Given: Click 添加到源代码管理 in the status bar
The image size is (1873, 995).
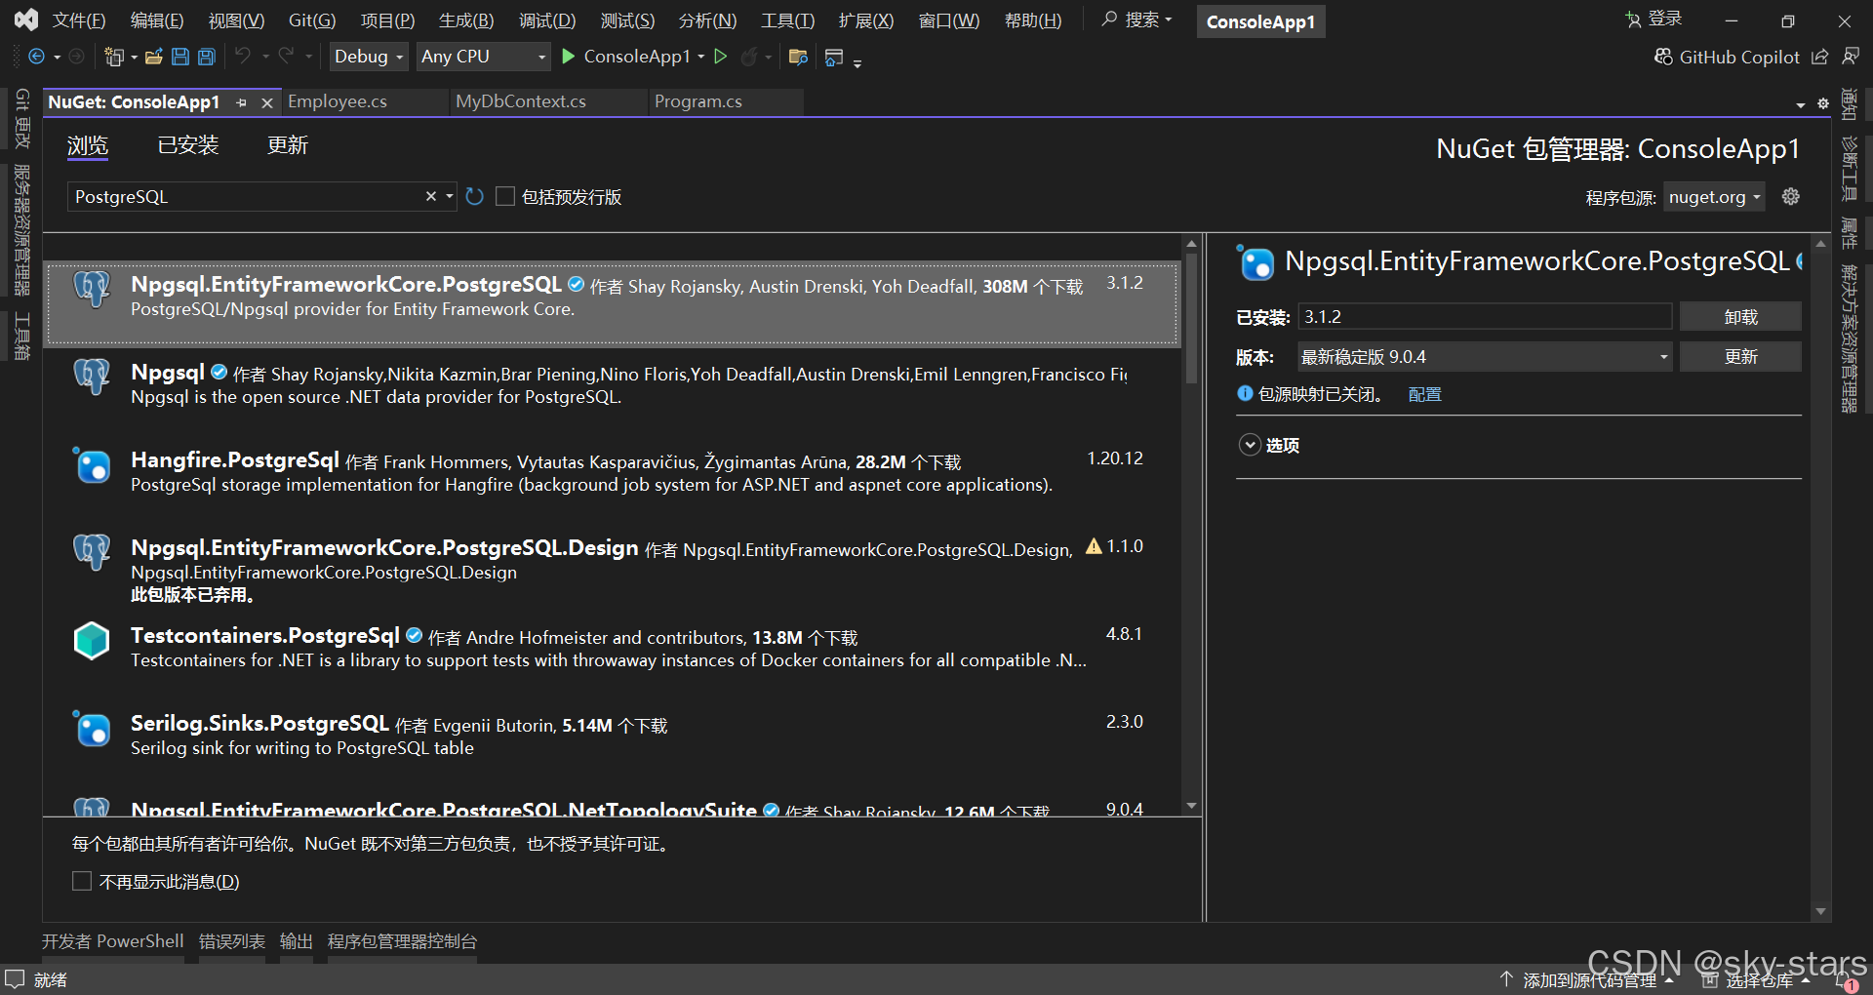Looking at the screenshot, I should pyautogui.click(x=1589, y=980).
